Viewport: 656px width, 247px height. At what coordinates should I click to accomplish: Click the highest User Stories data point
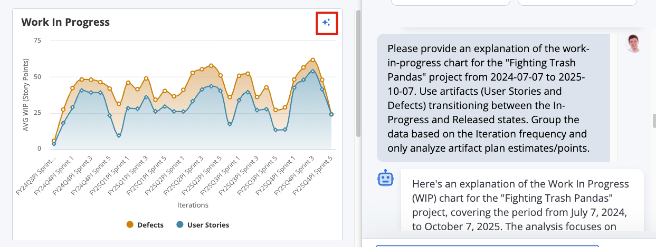point(313,71)
